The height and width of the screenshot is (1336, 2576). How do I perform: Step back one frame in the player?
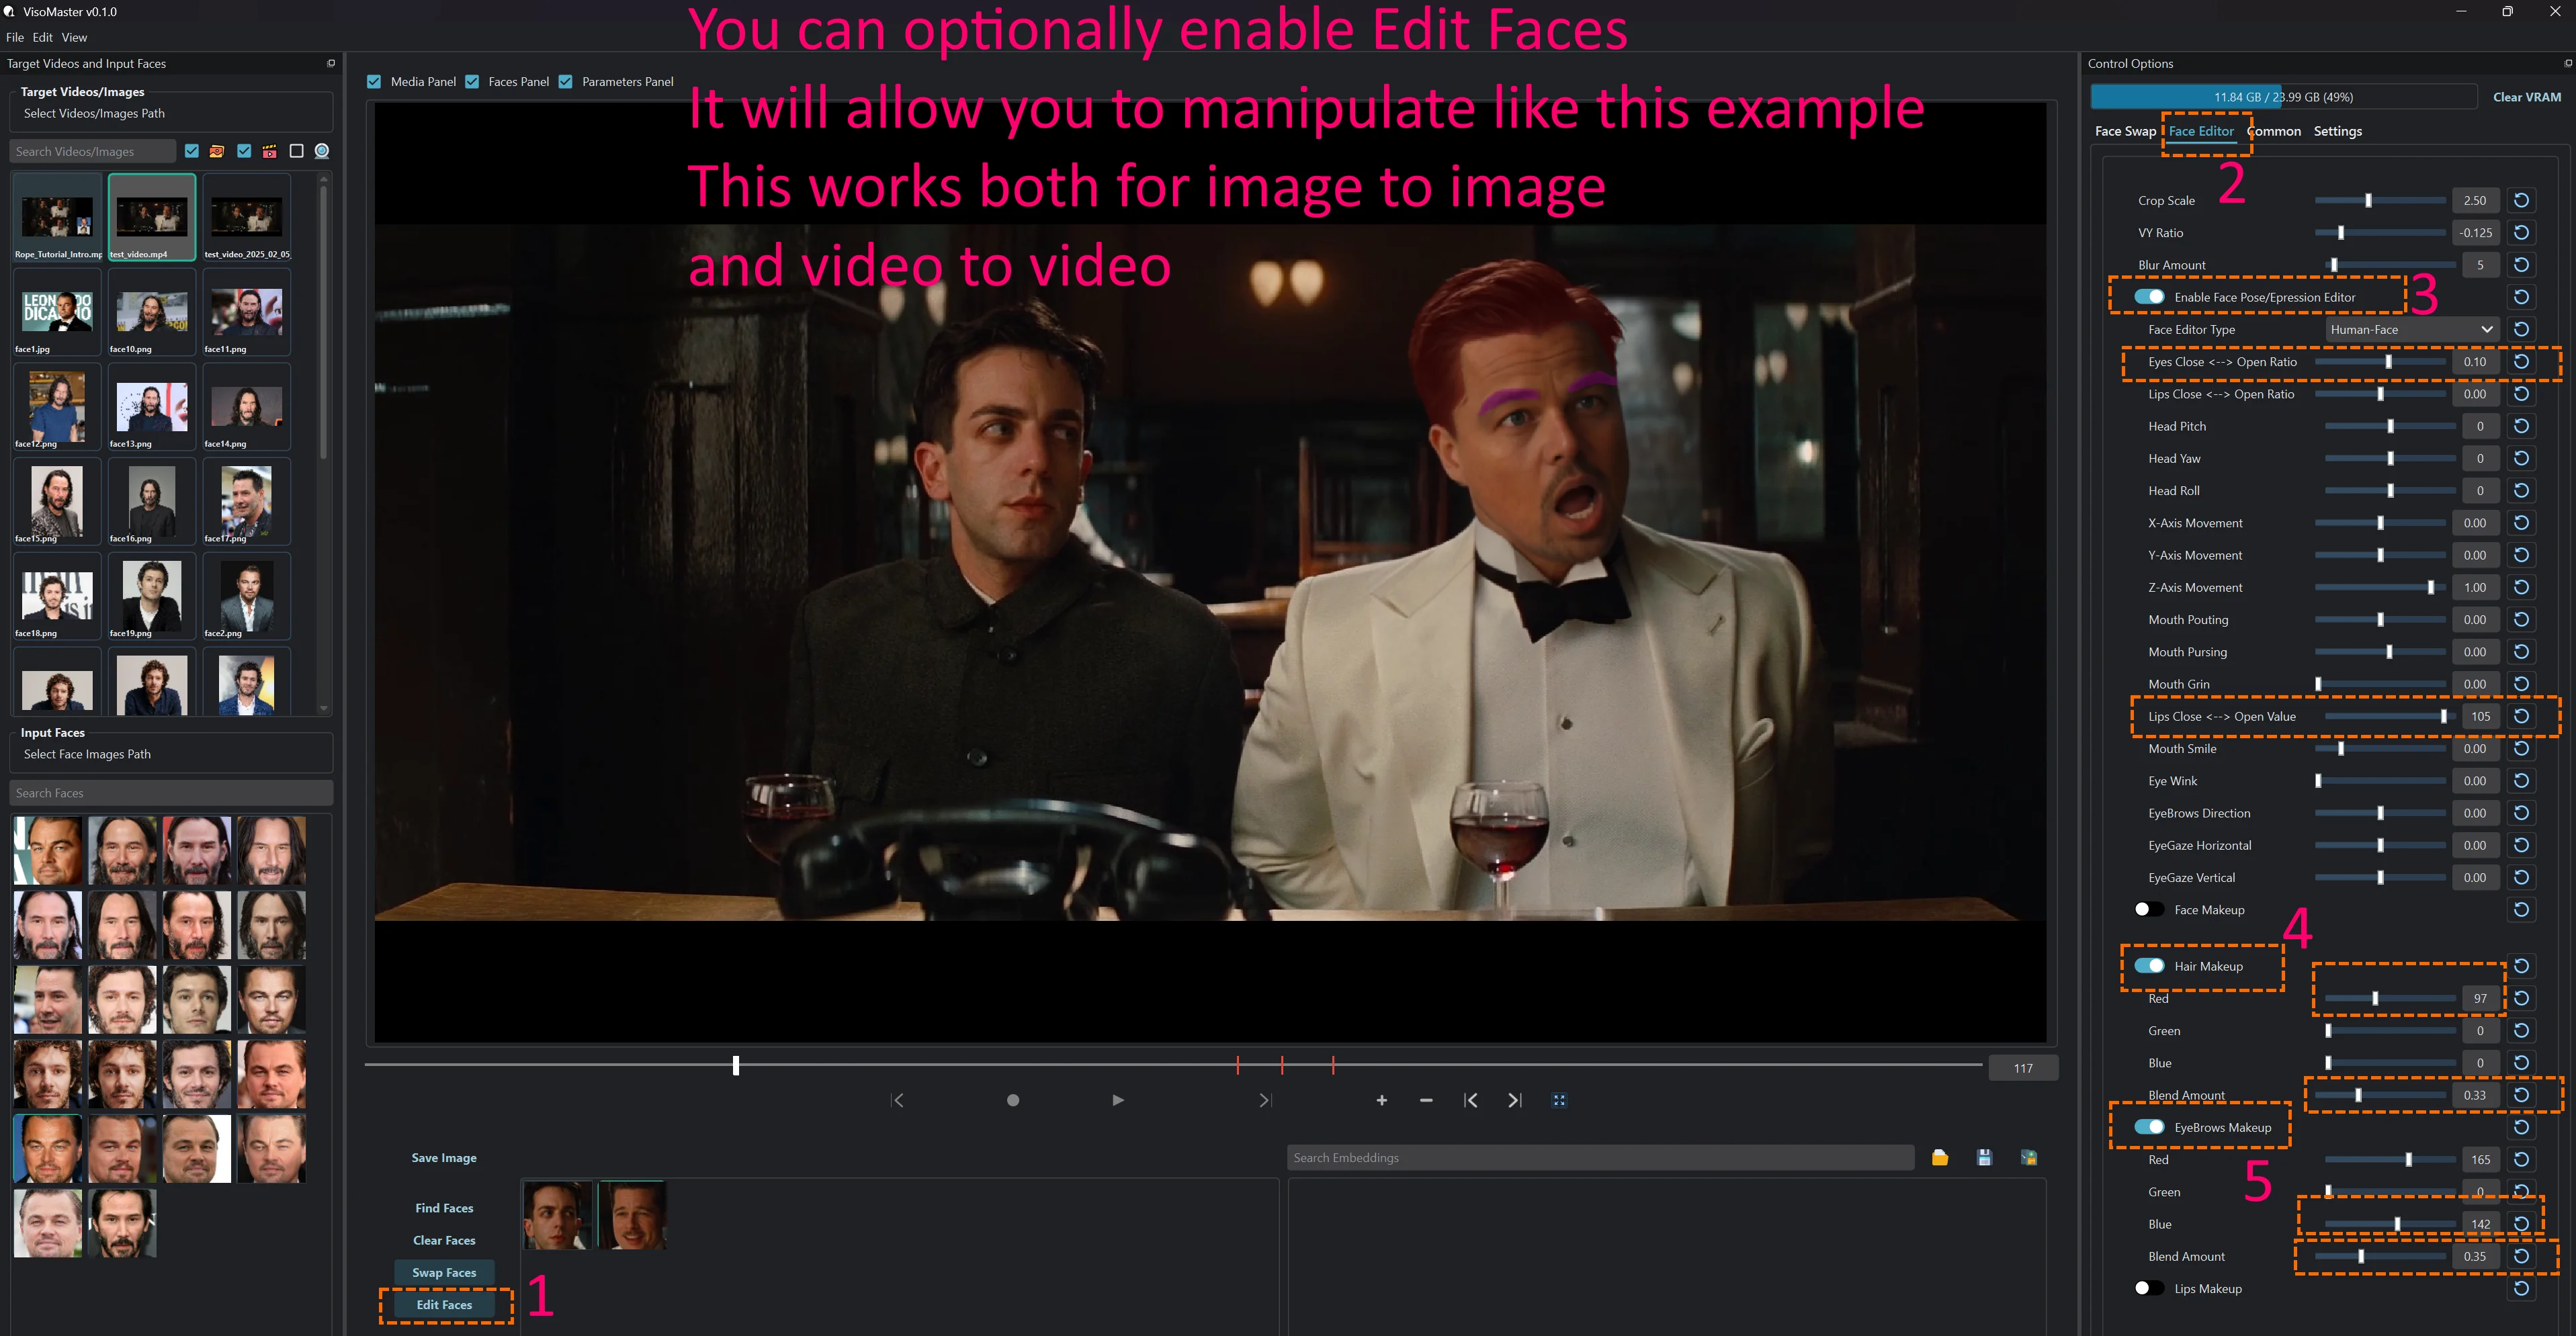coord(898,1100)
